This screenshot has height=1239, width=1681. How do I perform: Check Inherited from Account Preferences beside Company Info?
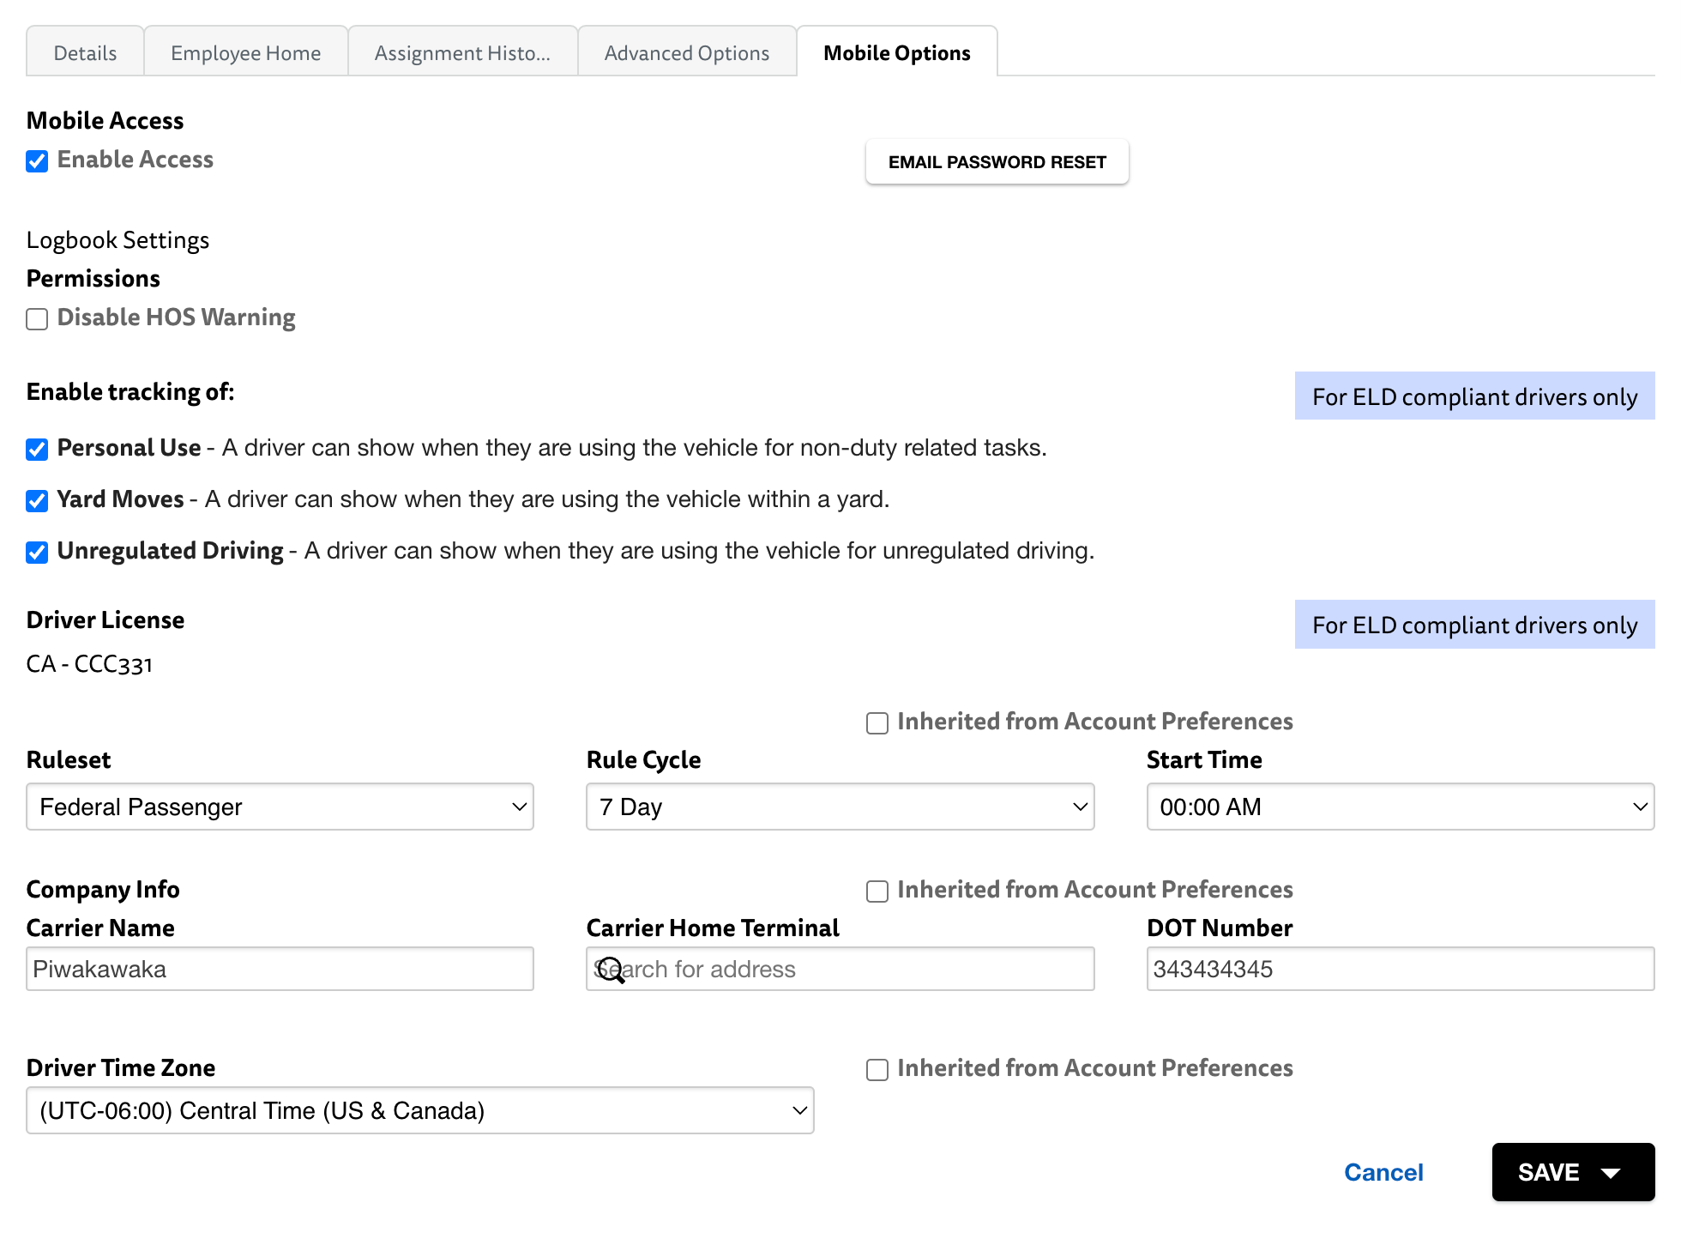coord(877,891)
